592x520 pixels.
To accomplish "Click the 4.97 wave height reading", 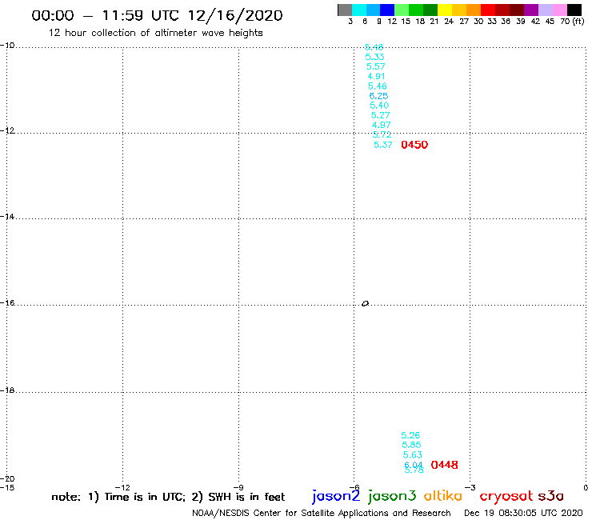I will (x=382, y=125).
